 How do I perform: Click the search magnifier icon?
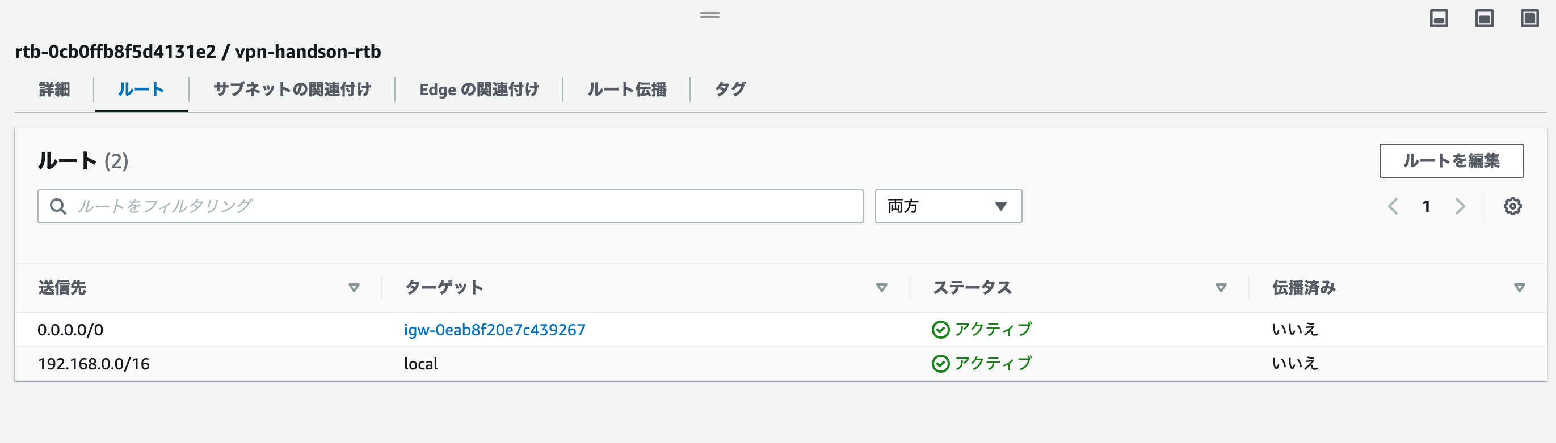coord(58,206)
